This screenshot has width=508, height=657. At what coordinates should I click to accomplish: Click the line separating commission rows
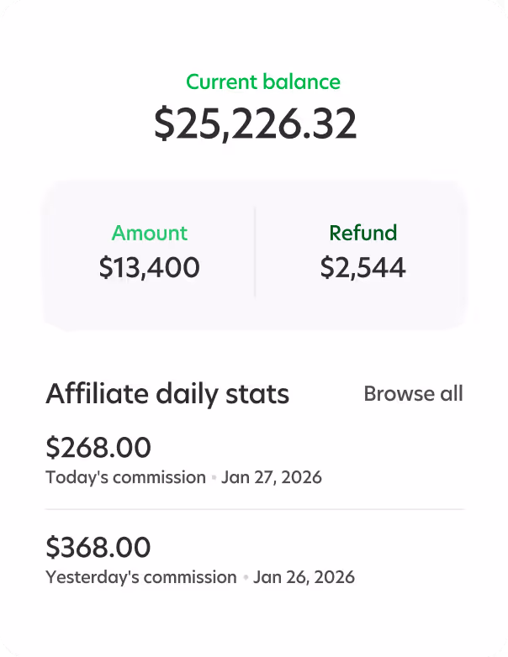tap(255, 509)
